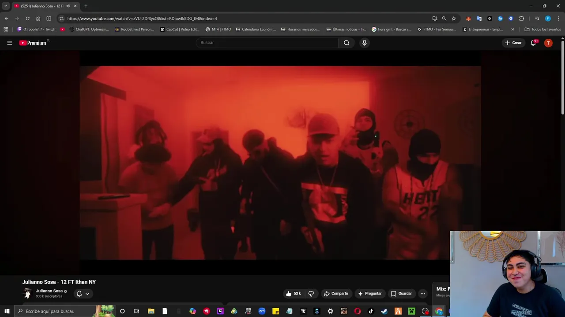Open a new browser tab
Screen dimensions: 565x317
(x=86, y=6)
